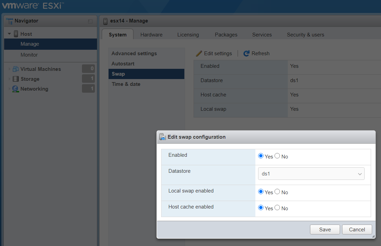
Task: Set Enabled to Yes in swap dialog
Action: pos(261,156)
